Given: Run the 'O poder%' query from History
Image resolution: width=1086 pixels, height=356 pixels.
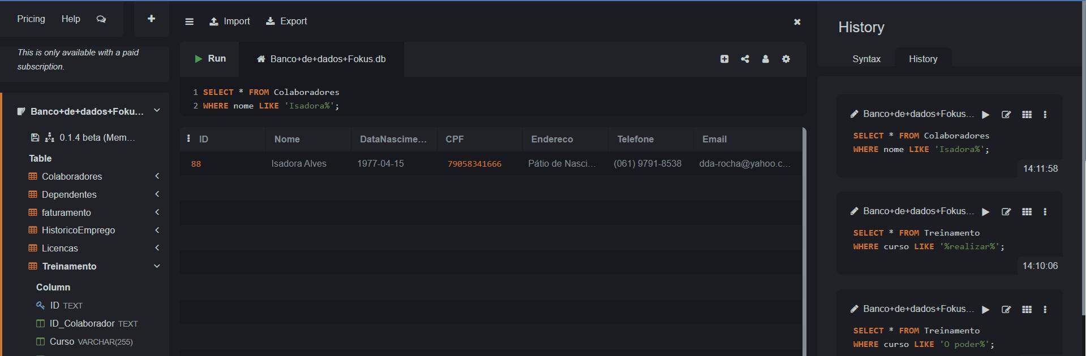Looking at the screenshot, I should pyautogui.click(x=986, y=310).
